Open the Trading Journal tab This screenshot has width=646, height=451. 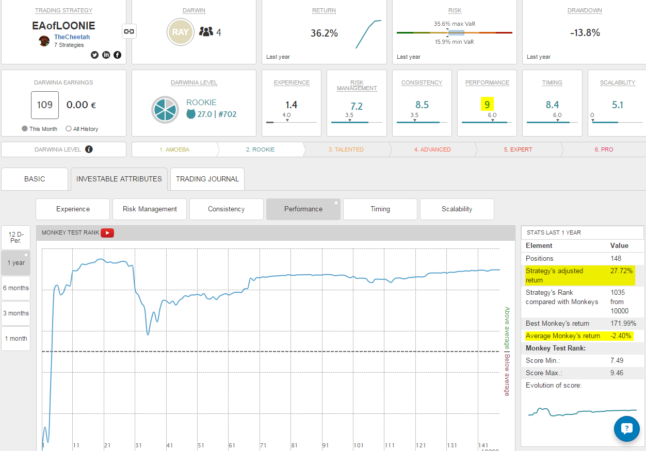(207, 179)
